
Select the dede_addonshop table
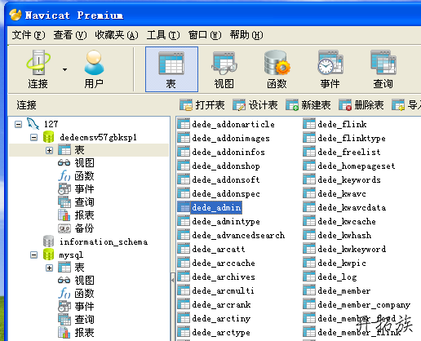coord(226,166)
